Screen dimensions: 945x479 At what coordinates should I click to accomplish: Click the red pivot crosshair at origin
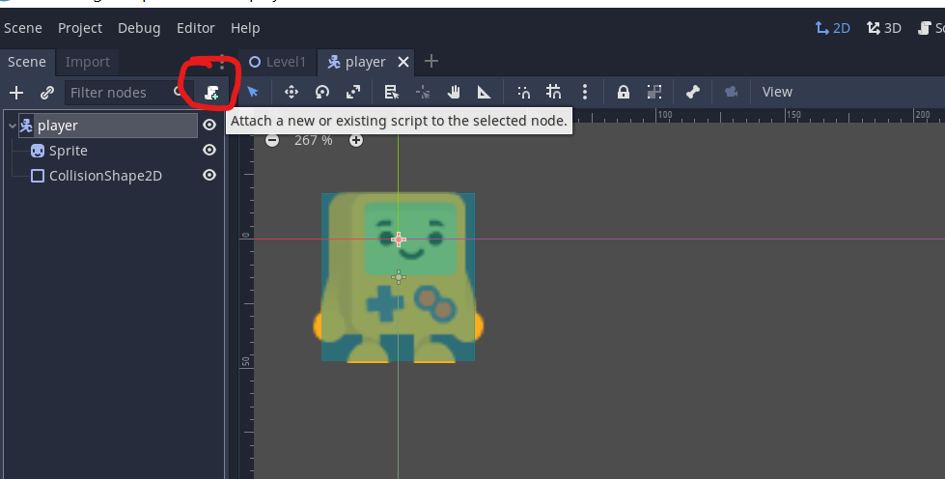(398, 239)
